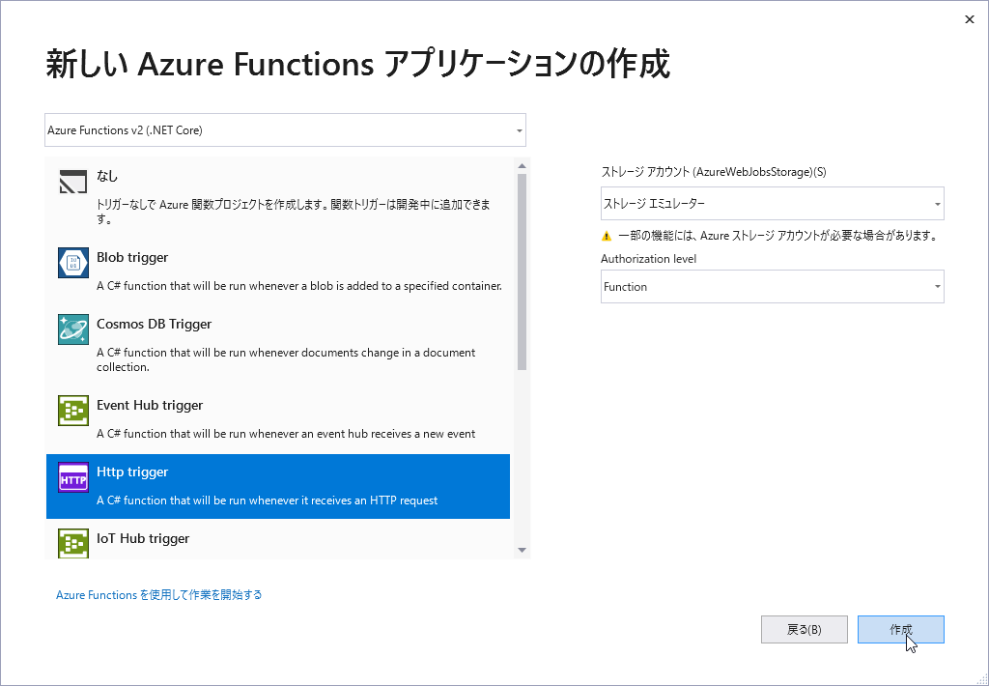Click the purple HTTP trigger icon
This screenshot has width=989, height=686.
(x=73, y=477)
